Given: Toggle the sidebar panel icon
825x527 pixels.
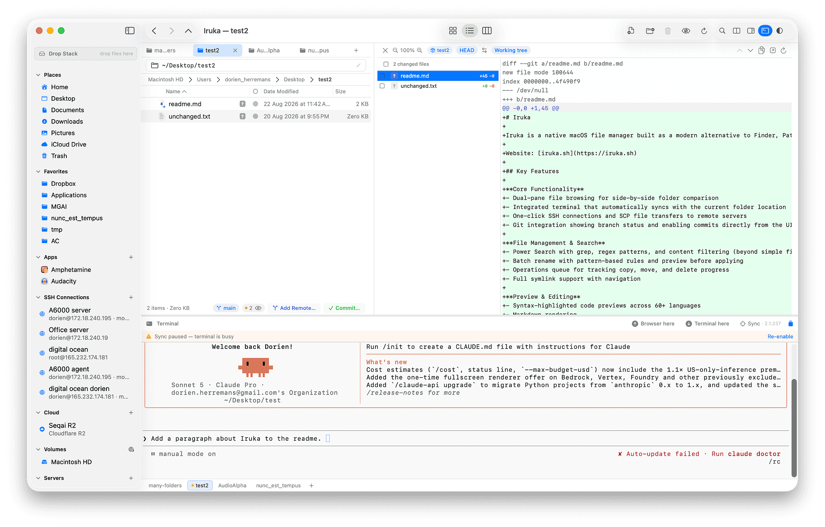Looking at the screenshot, I should tap(130, 31).
